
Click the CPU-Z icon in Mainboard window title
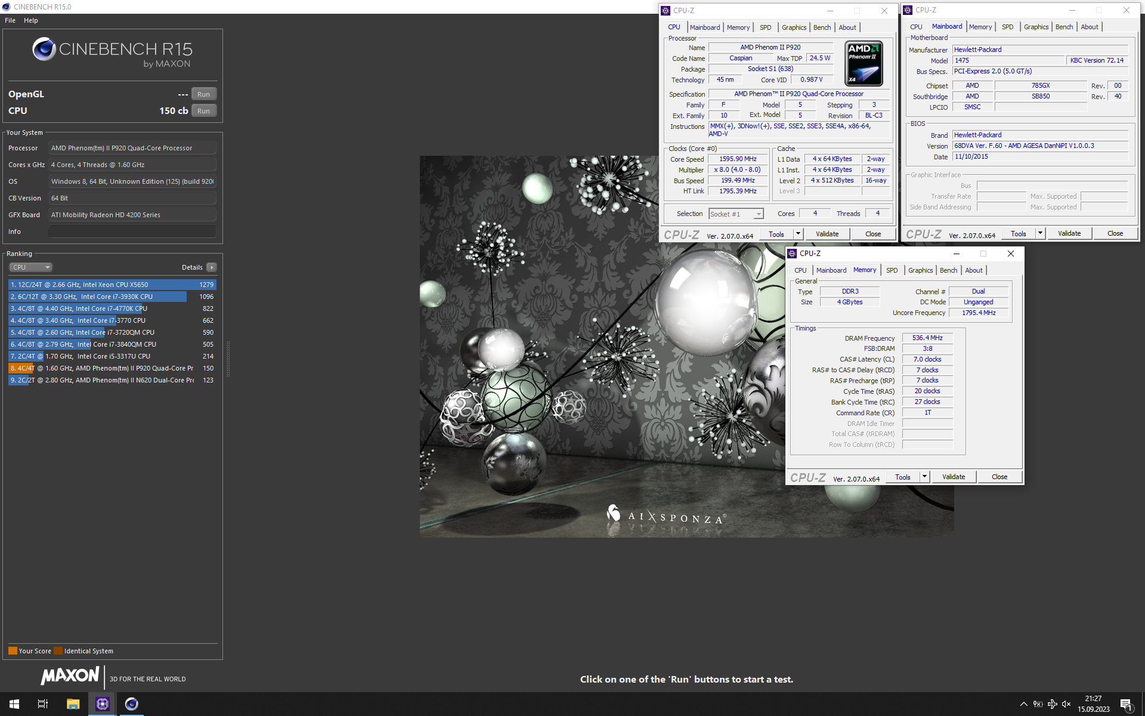click(x=908, y=10)
